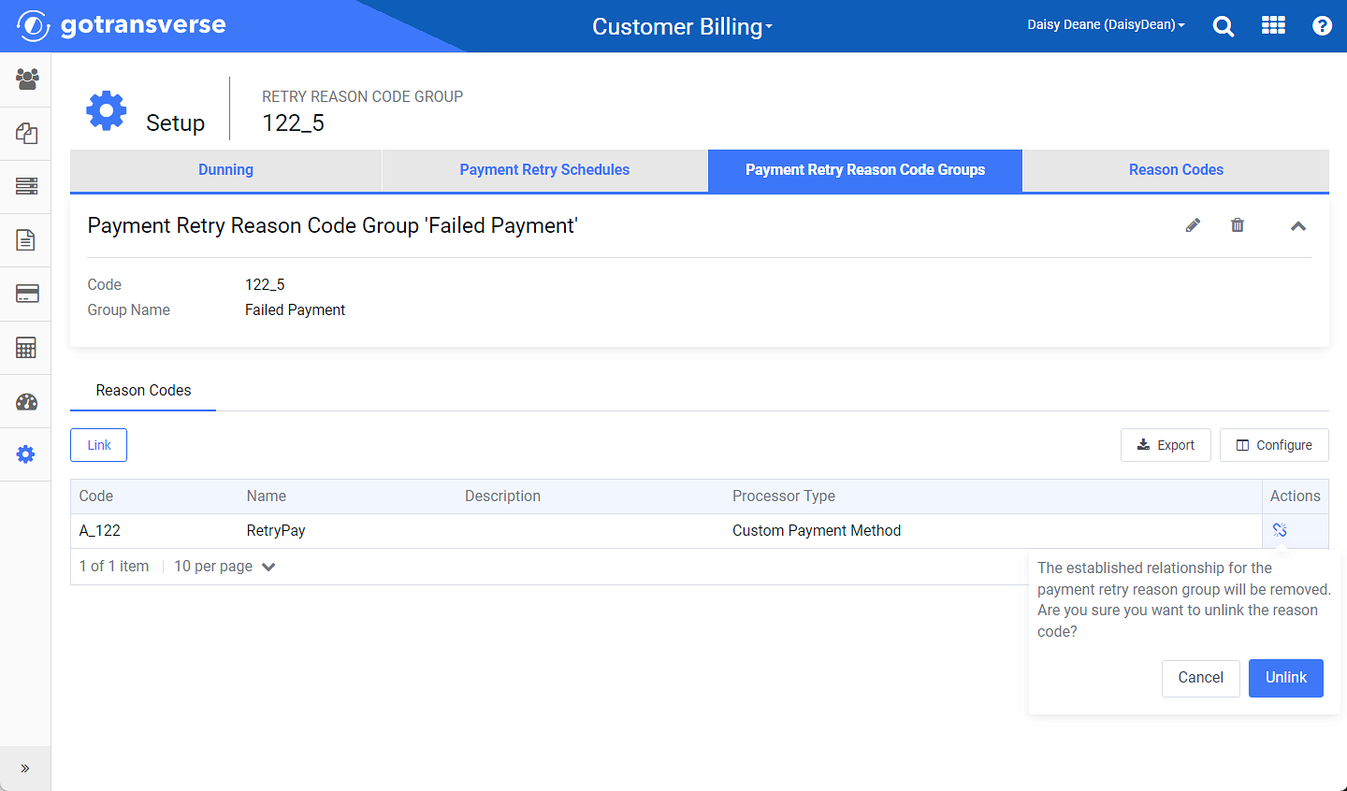
Task: Click the A_122 code cell
Action: [x=100, y=531]
